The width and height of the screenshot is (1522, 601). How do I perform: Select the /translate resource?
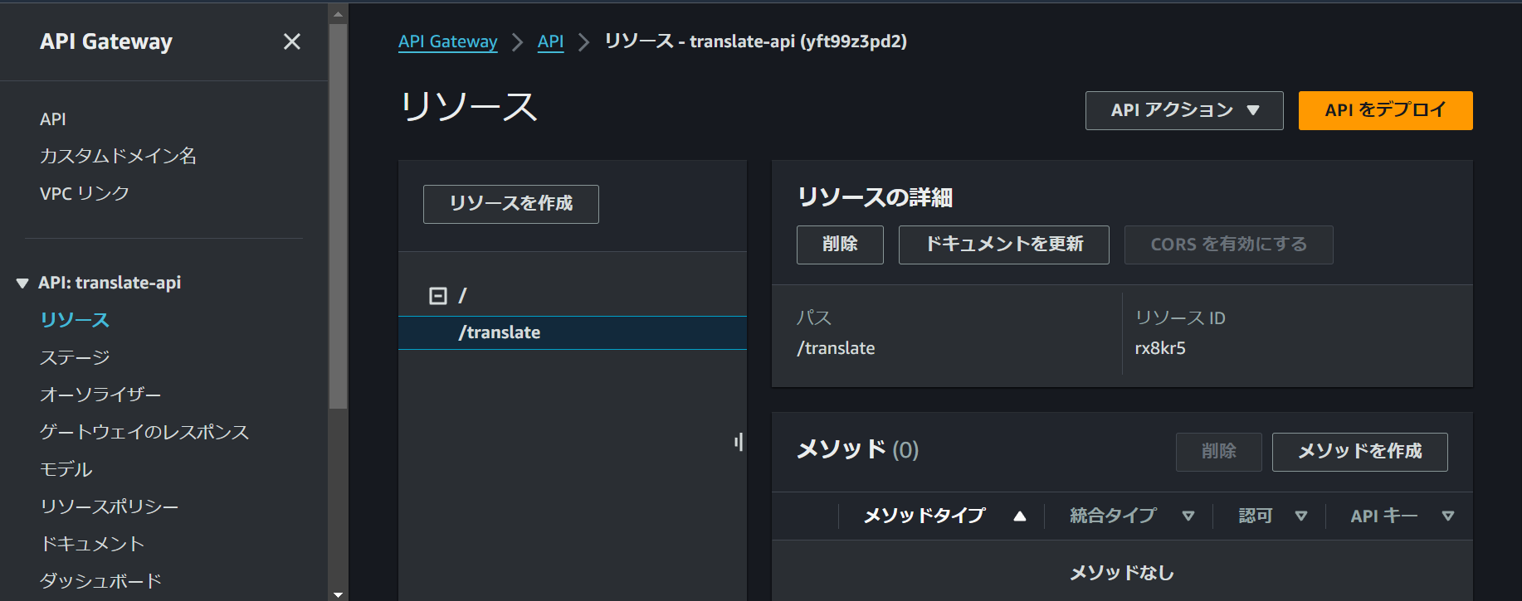coord(573,332)
